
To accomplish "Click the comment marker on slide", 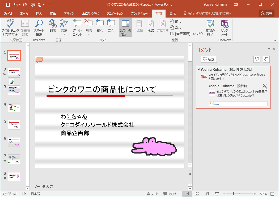I will coord(39,60).
